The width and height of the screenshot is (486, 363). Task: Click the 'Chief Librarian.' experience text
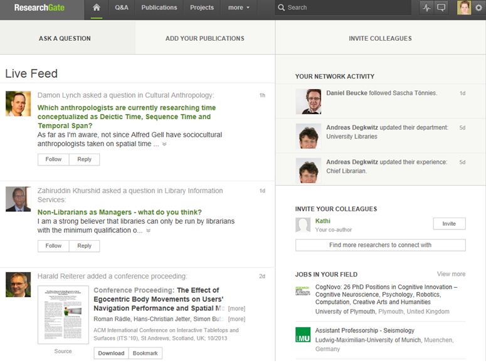point(346,171)
